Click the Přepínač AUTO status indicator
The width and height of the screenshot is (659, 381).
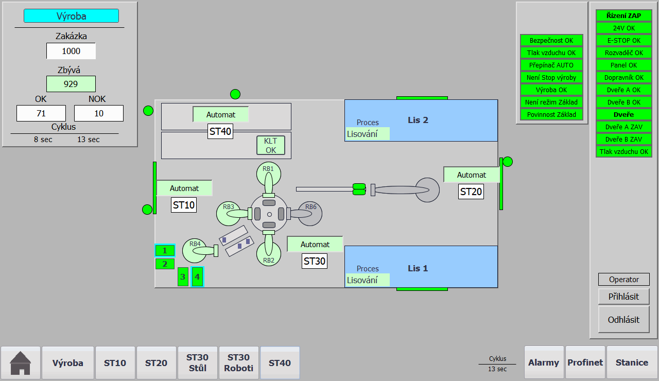point(551,65)
